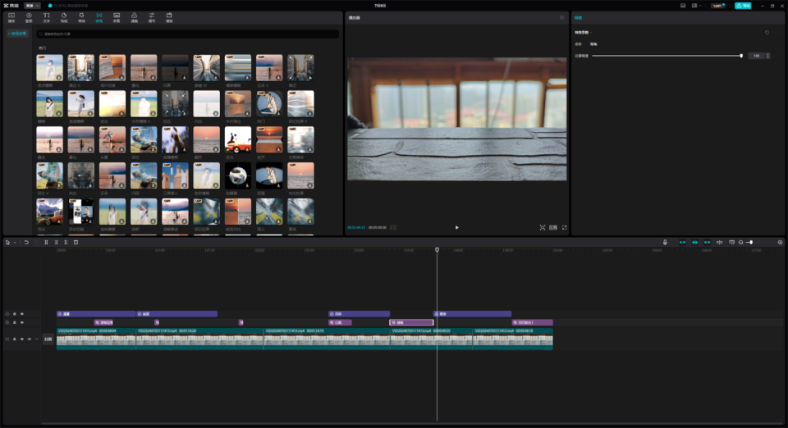Switch to the Effects (特效) tab
788x428 pixels.
(x=81, y=16)
